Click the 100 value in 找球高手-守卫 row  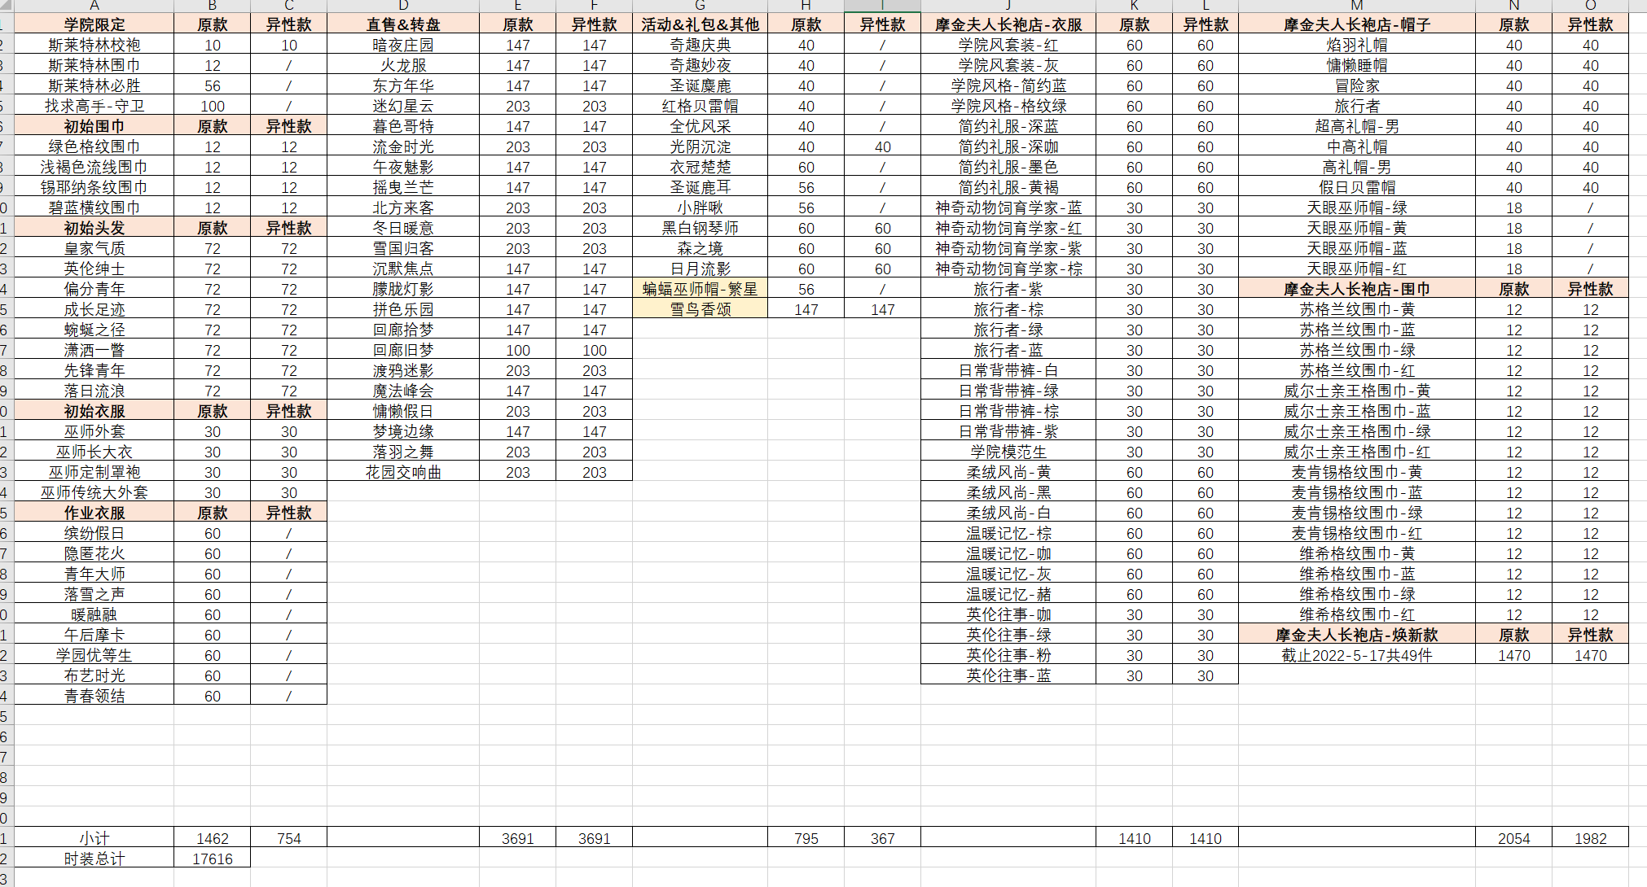[213, 106]
